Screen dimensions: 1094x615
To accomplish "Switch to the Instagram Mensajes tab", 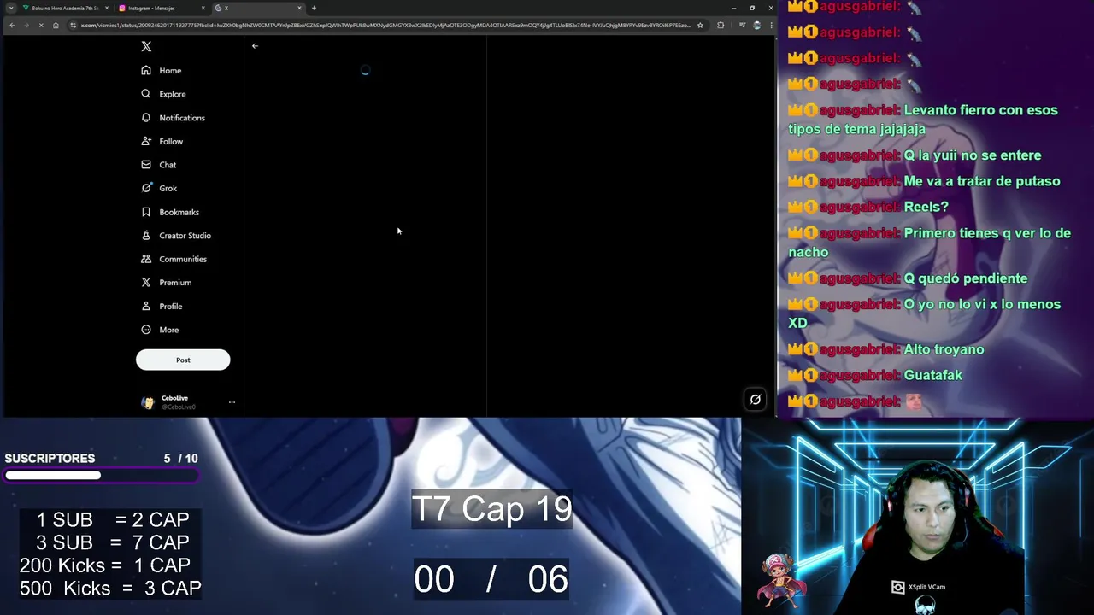I will (162, 8).
